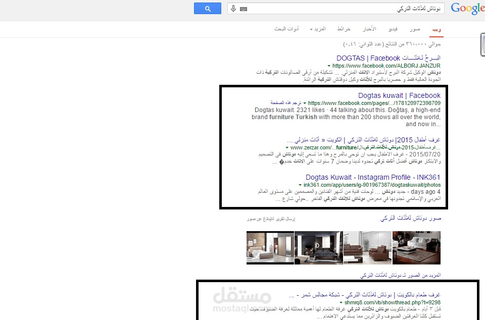This screenshot has width=485, height=320.
Task: Click the results count text حوالي ٣٦٠٬٠٠٠
Action: [x=392, y=44]
